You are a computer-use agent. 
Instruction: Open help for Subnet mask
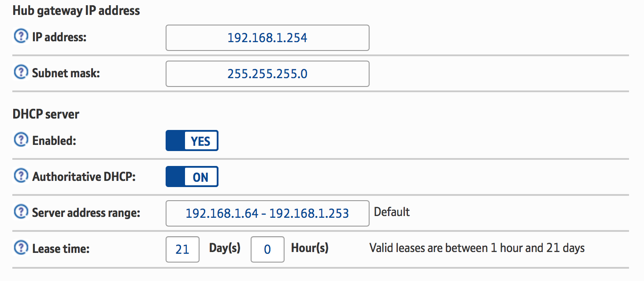tap(21, 72)
